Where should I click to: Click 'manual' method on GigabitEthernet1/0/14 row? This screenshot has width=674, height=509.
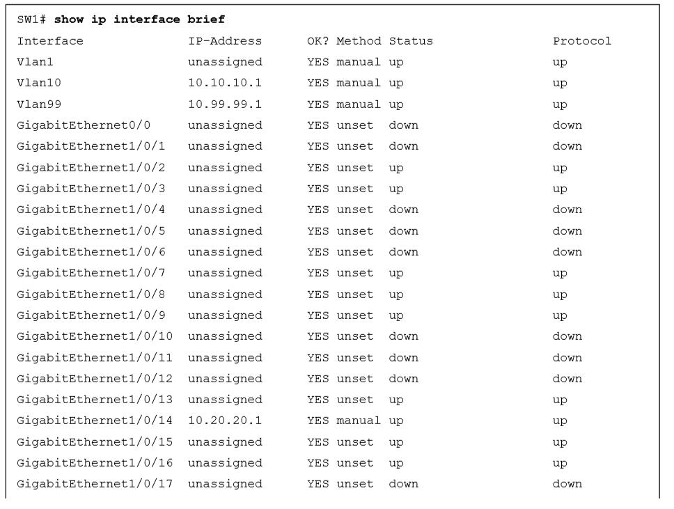click(x=359, y=421)
